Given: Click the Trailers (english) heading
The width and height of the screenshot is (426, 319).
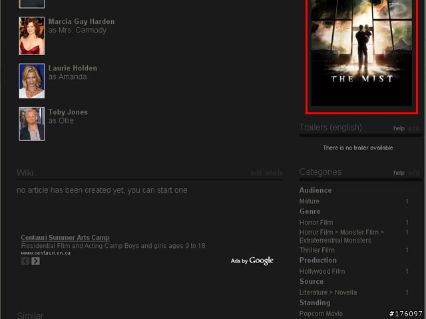Looking at the screenshot, I should [330, 127].
